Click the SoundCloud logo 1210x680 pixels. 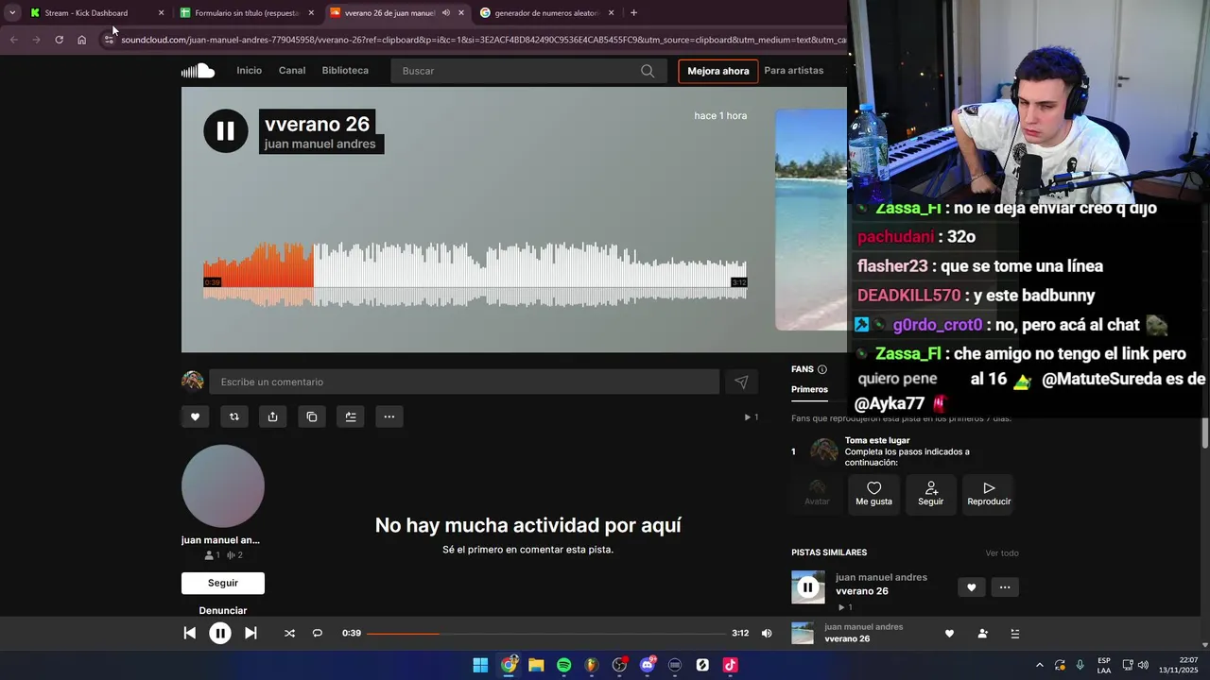(x=199, y=71)
